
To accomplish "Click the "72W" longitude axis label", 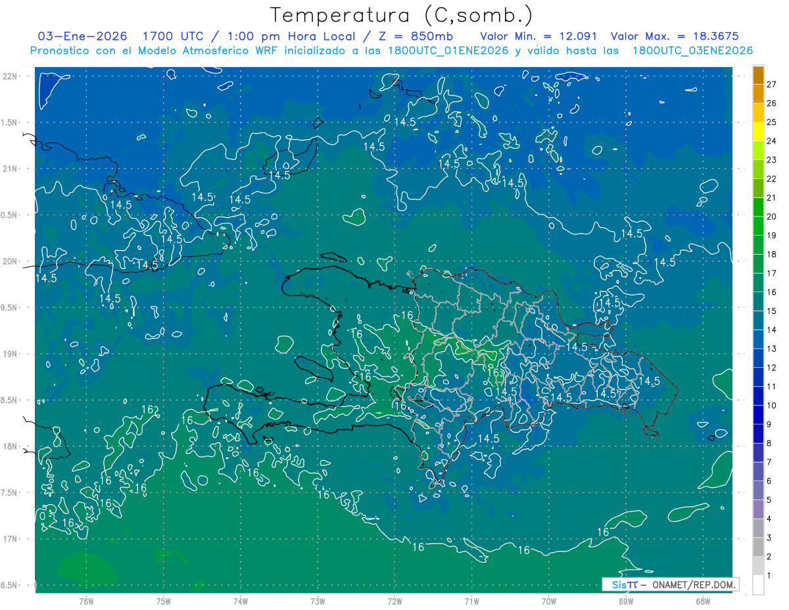I will click(394, 601).
